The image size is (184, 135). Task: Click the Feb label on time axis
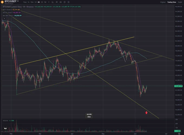[x=11, y=134]
